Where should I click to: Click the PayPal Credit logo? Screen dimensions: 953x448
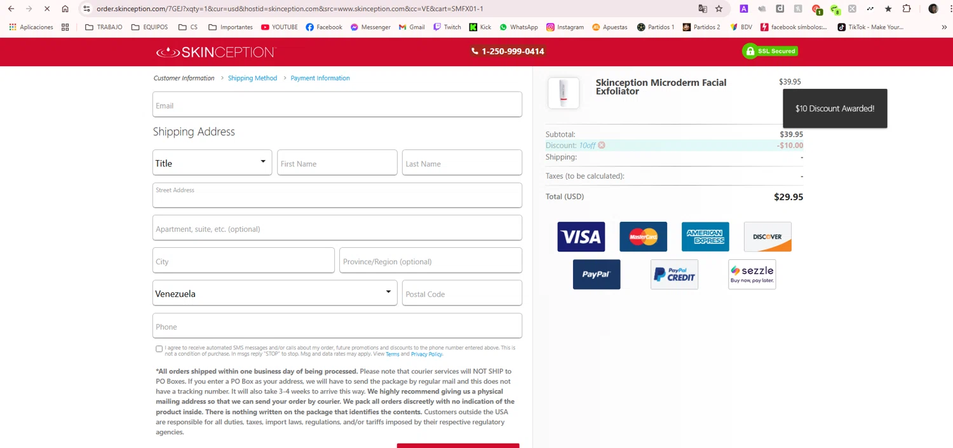(674, 275)
